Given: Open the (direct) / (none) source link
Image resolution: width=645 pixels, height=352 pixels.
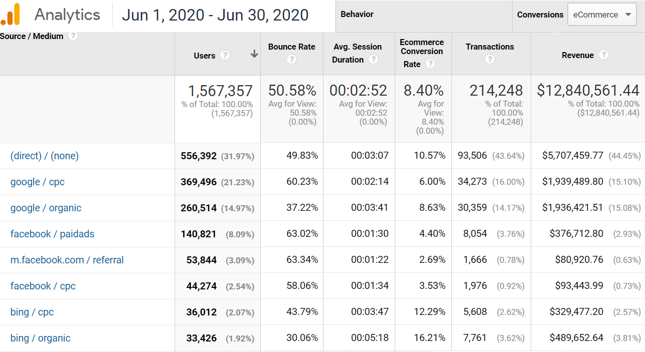Looking at the screenshot, I should 45,156.
